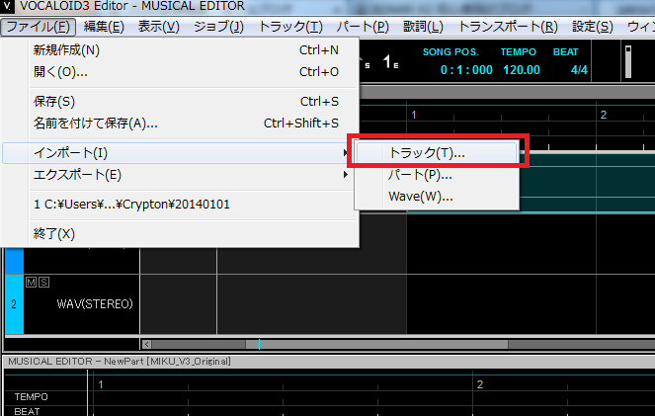Viewport: 655px width, 416px height.
Task: Click measure 1 on track ruler
Action: tap(414, 115)
